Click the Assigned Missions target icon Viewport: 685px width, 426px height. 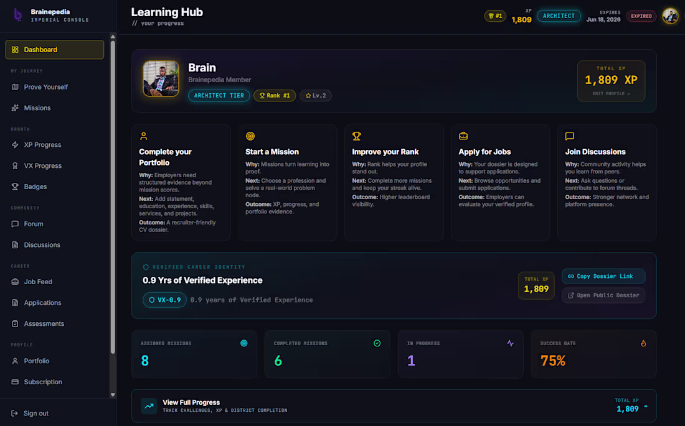244,343
